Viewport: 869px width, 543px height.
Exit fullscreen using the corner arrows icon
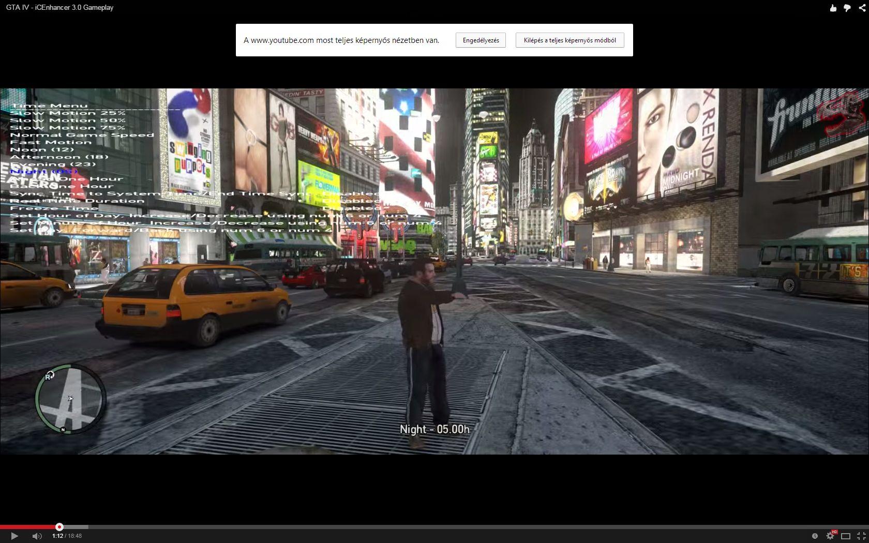click(x=861, y=536)
